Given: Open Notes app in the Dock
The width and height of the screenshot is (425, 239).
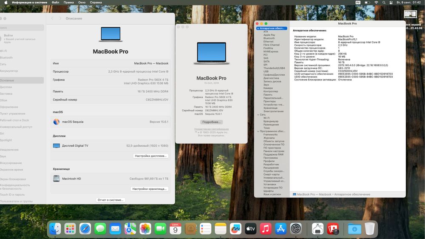Looking at the screenshot, I should coord(221,229).
